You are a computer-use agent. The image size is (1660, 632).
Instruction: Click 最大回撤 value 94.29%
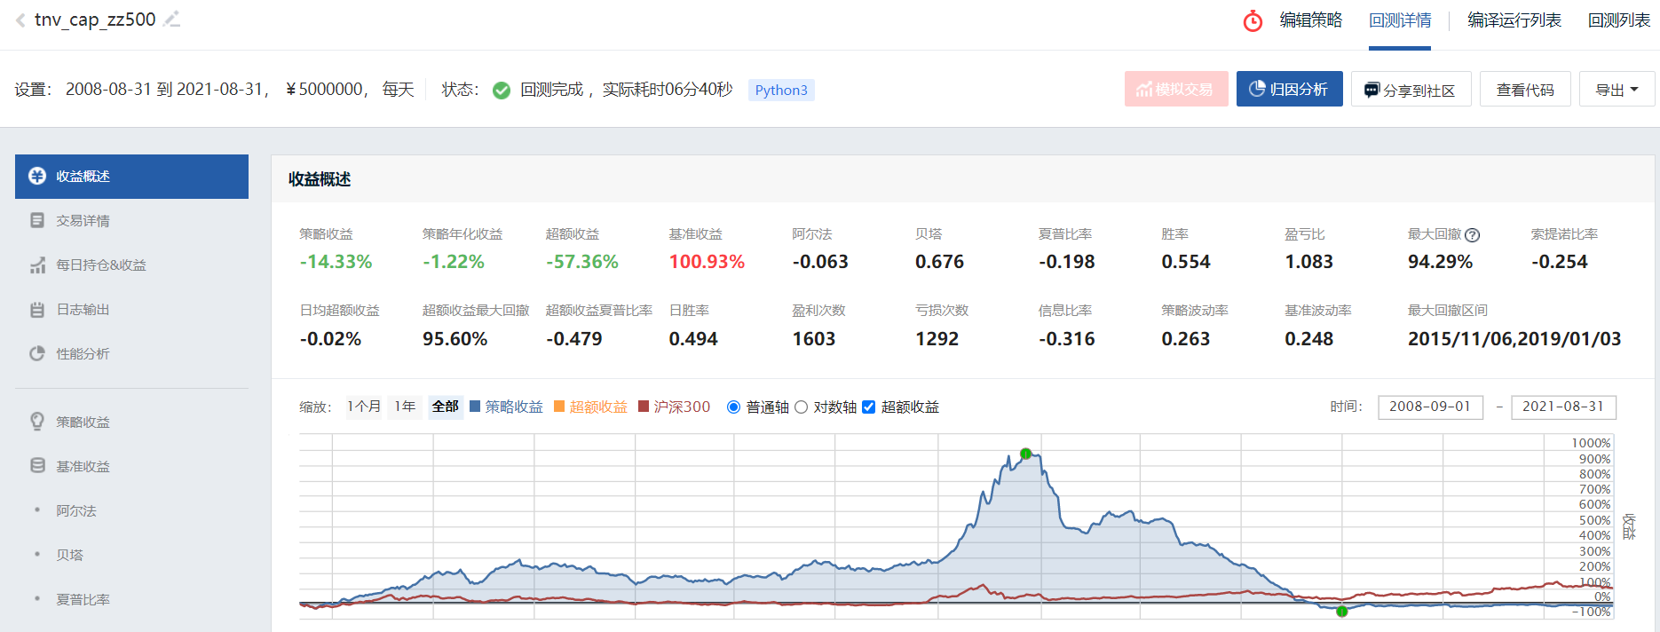click(1440, 262)
